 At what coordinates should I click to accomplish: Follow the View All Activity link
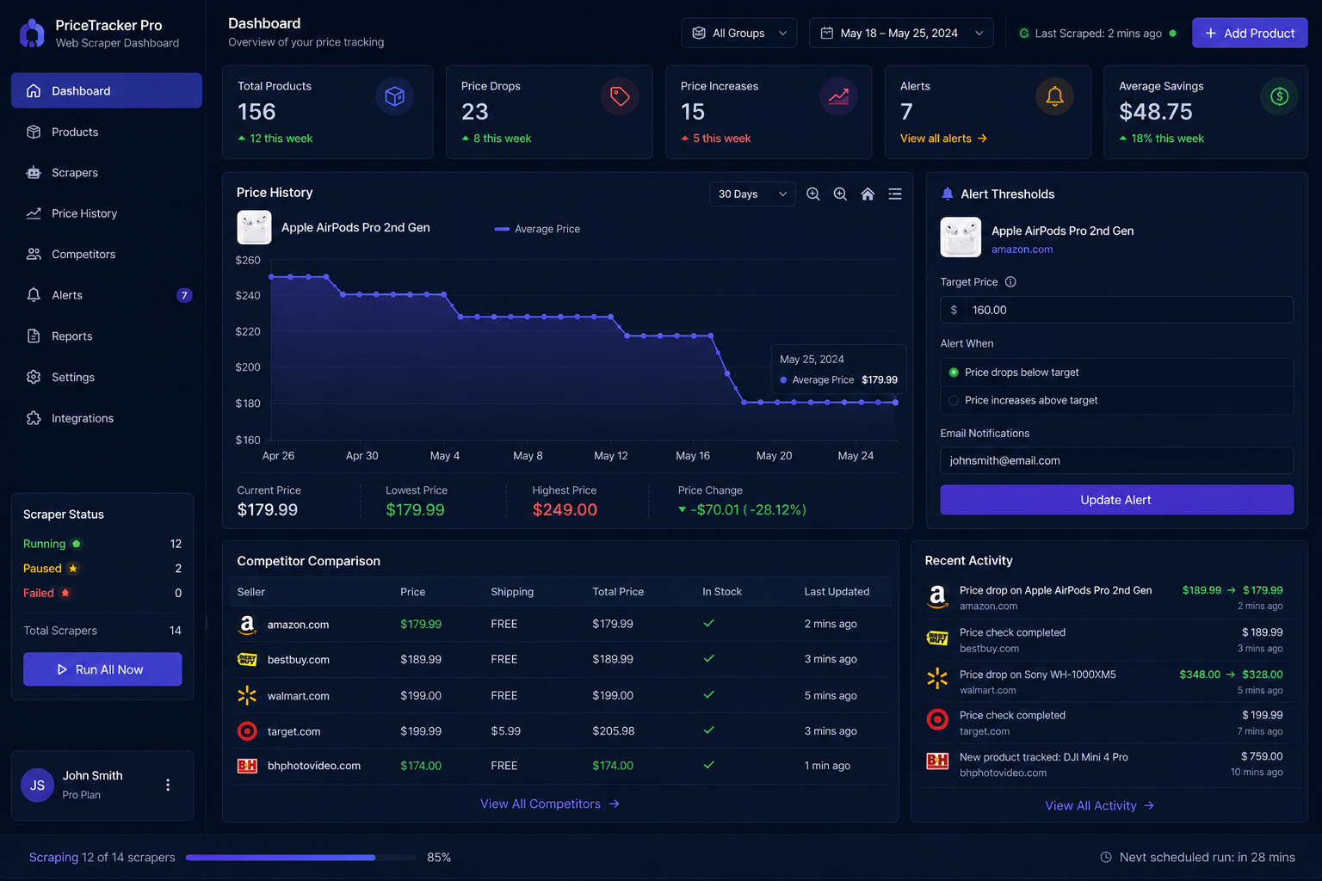coord(1099,806)
